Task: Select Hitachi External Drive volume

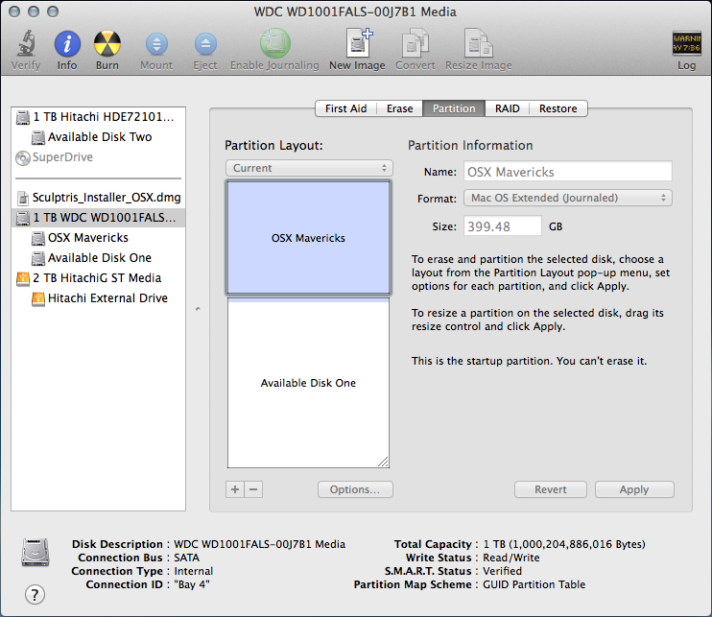Action: (98, 298)
